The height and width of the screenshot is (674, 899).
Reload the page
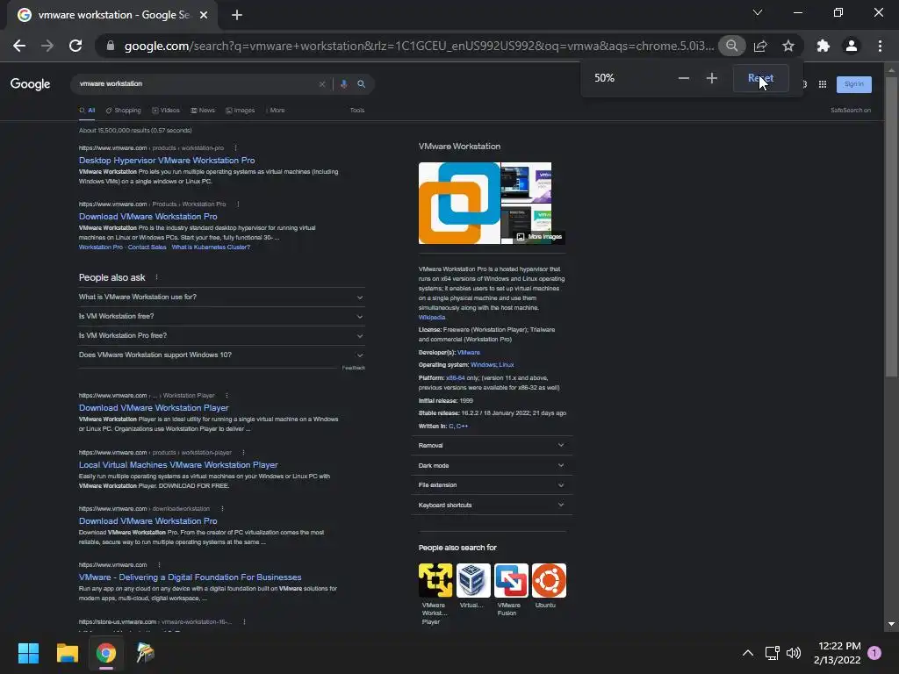76,46
